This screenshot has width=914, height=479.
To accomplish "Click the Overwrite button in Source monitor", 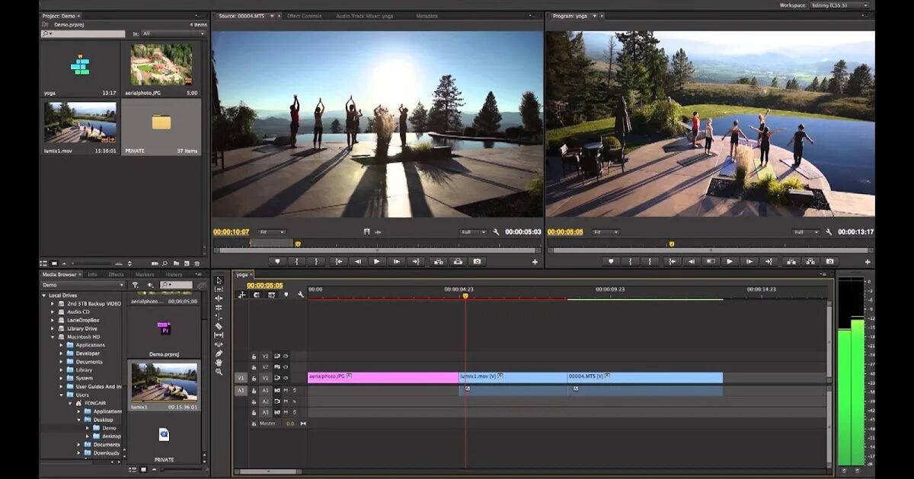I will click(x=457, y=262).
